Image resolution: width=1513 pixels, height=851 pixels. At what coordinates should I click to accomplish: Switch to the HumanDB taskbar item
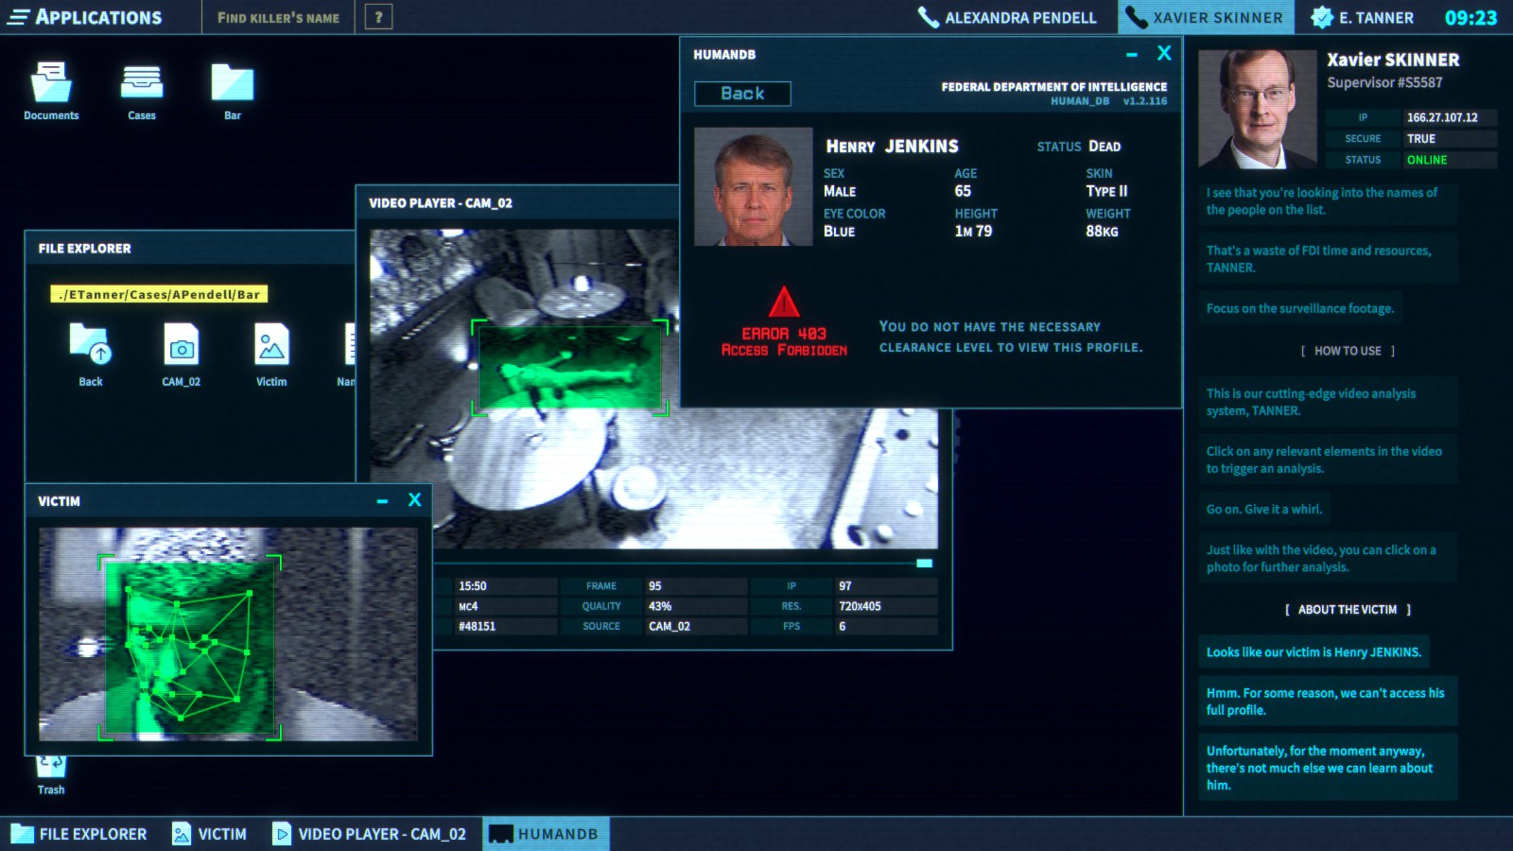coord(547,834)
